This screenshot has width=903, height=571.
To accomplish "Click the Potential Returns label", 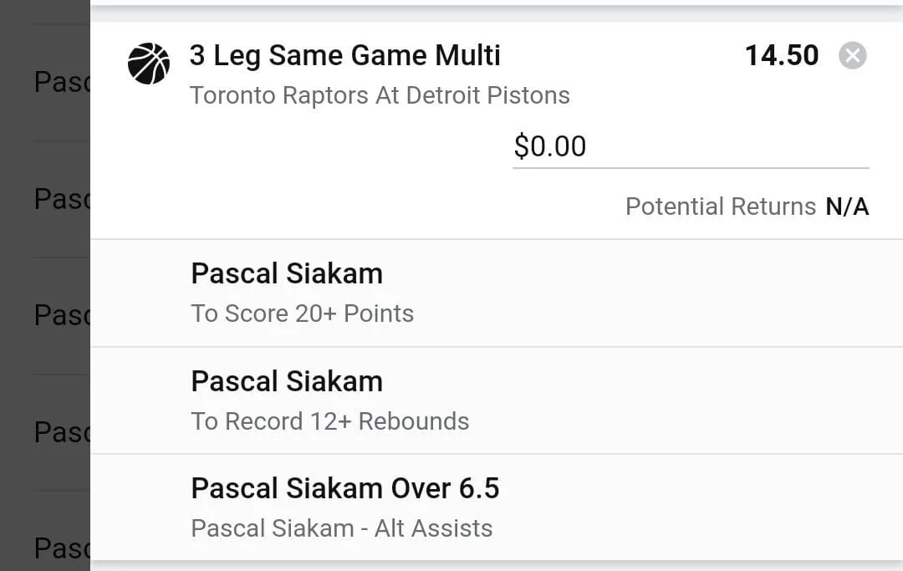I will tap(720, 206).
